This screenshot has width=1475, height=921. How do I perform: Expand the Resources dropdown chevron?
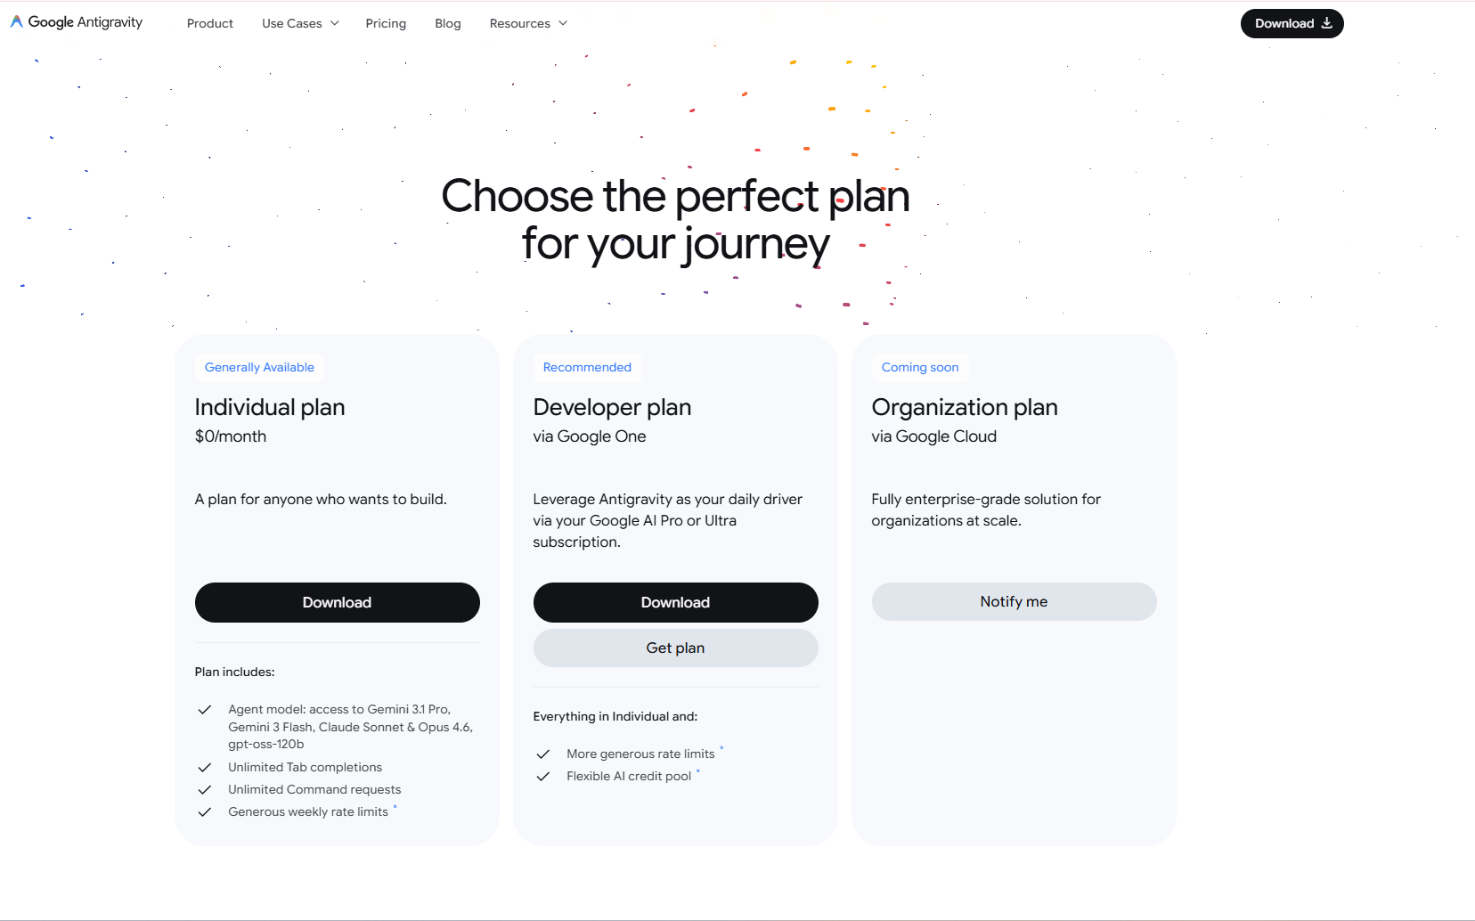(x=563, y=23)
